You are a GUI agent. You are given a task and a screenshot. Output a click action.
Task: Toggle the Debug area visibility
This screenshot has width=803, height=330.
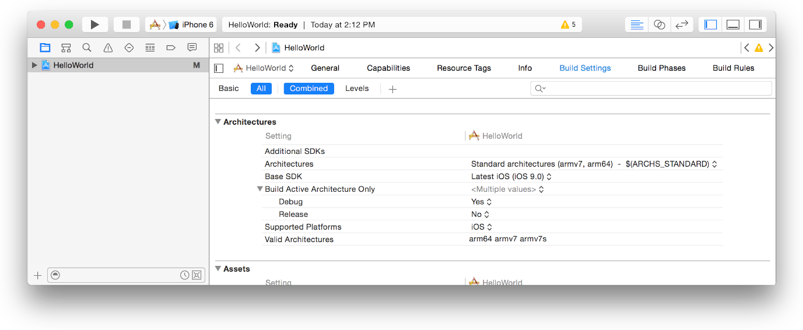[732, 24]
